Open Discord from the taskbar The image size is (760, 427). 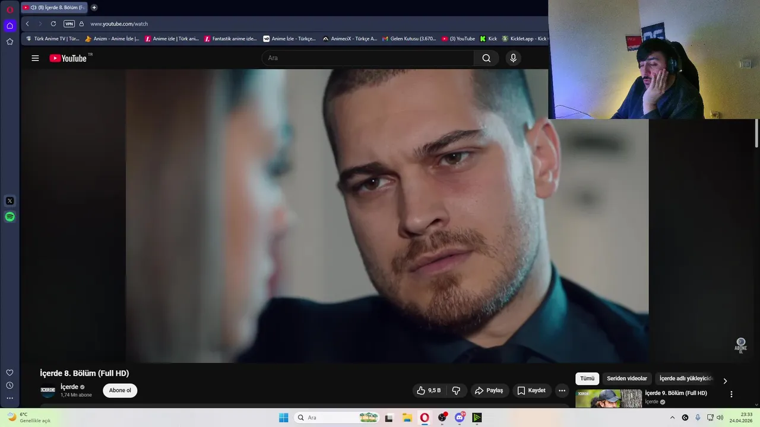click(460, 418)
